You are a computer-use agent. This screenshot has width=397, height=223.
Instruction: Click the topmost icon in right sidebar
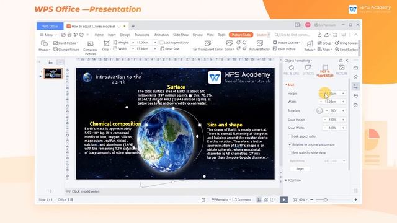pos(355,68)
